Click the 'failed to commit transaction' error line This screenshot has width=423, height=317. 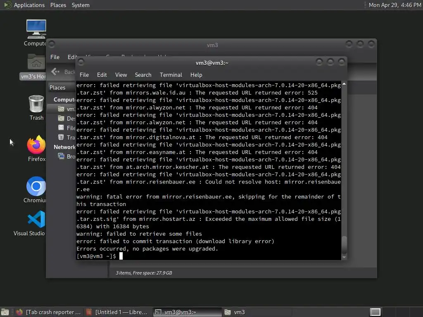175,241
